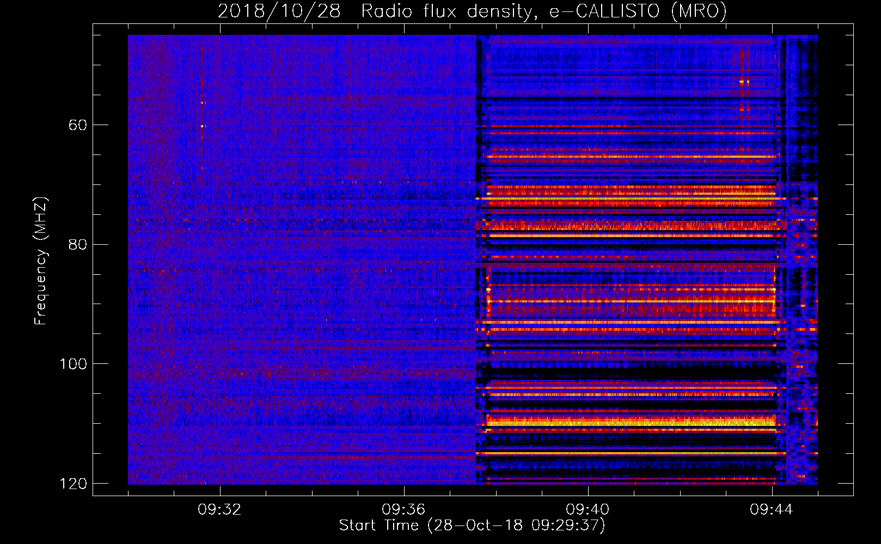Click the 09:32 time tick label
The height and width of the screenshot is (544, 881).
[x=219, y=510]
